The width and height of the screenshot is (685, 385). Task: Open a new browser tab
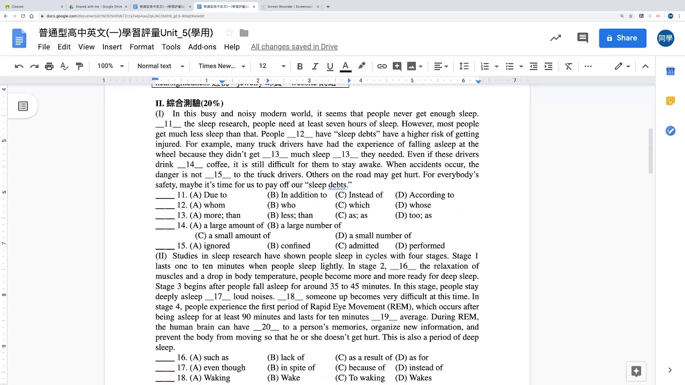click(328, 7)
